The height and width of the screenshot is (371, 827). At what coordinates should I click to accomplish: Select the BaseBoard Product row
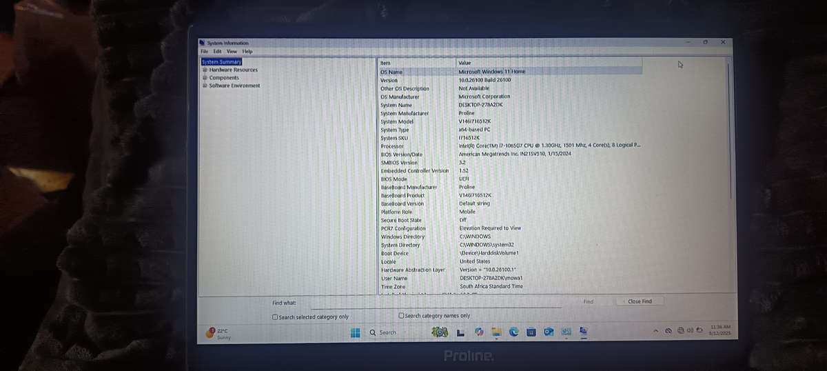[x=510, y=195]
